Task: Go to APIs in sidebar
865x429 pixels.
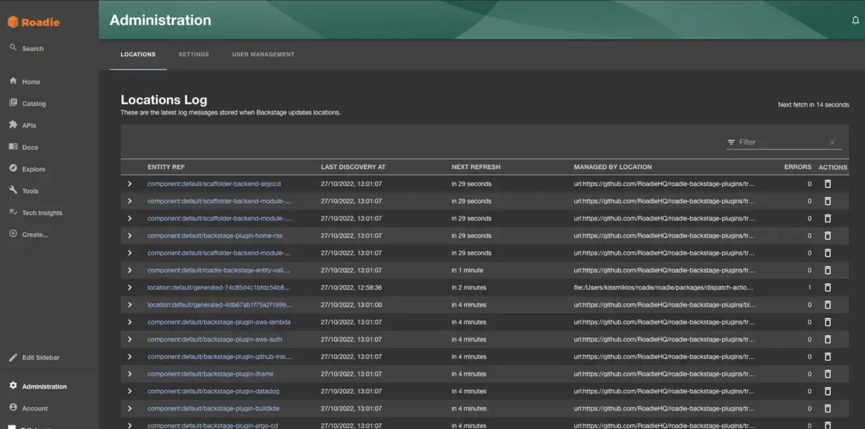Action: (29, 125)
